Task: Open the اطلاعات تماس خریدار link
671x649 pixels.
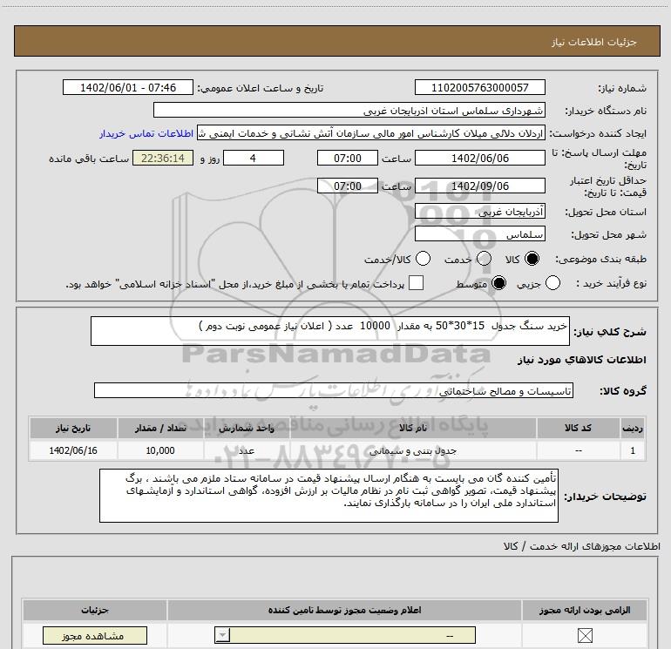Action: point(146,133)
